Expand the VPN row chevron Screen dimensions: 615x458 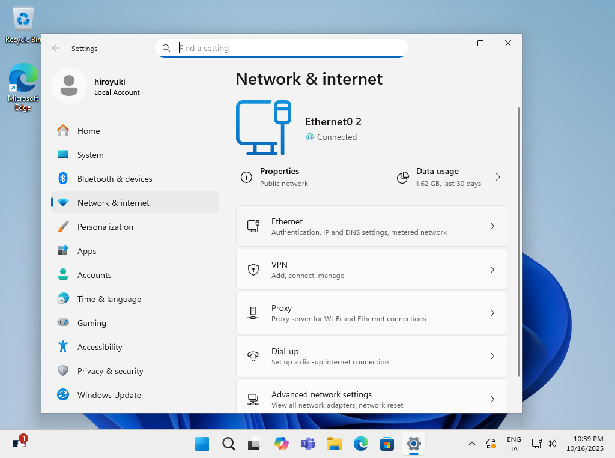coord(492,270)
